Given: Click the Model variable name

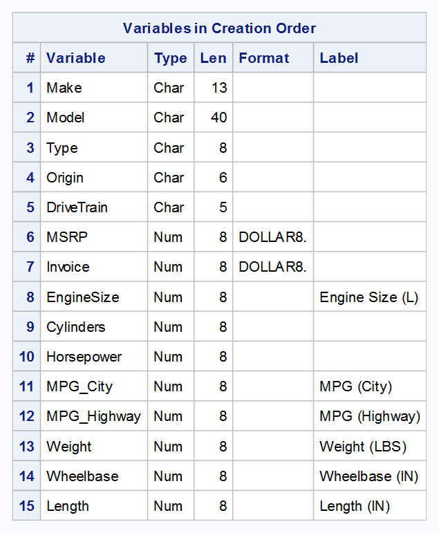Looking at the screenshot, I should pyautogui.click(x=66, y=118).
